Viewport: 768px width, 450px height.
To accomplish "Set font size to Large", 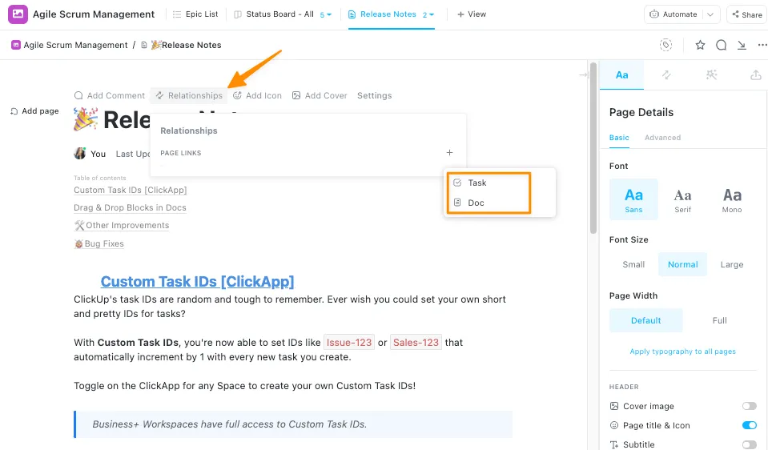I will (x=732, y=264).
